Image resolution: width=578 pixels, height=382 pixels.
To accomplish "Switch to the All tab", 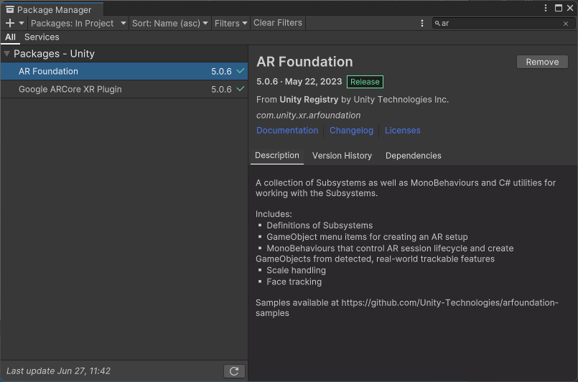I will (x=10, y=37).
